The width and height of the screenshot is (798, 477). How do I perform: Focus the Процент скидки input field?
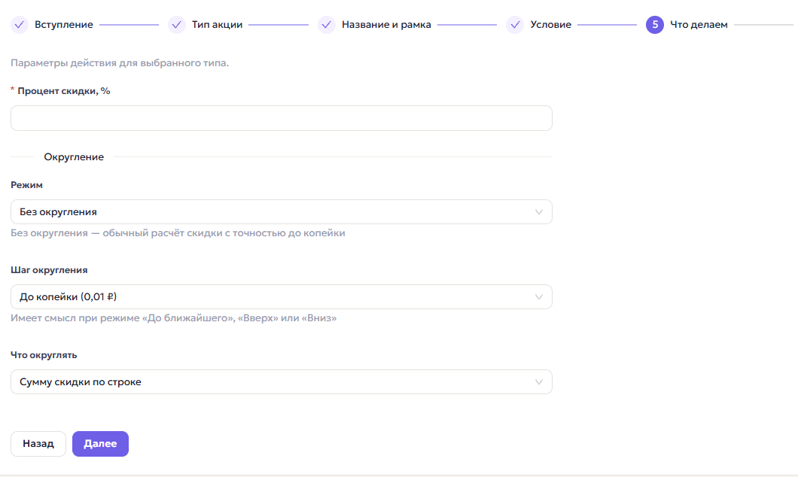(282, 118)
